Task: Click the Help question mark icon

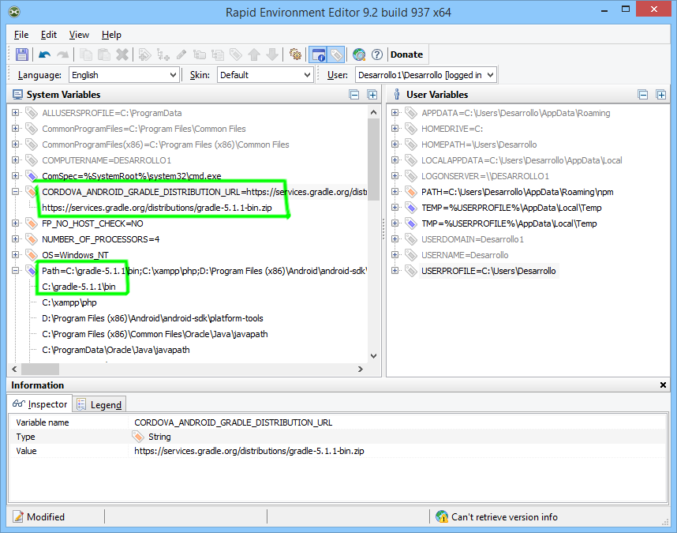Action: 377,54
